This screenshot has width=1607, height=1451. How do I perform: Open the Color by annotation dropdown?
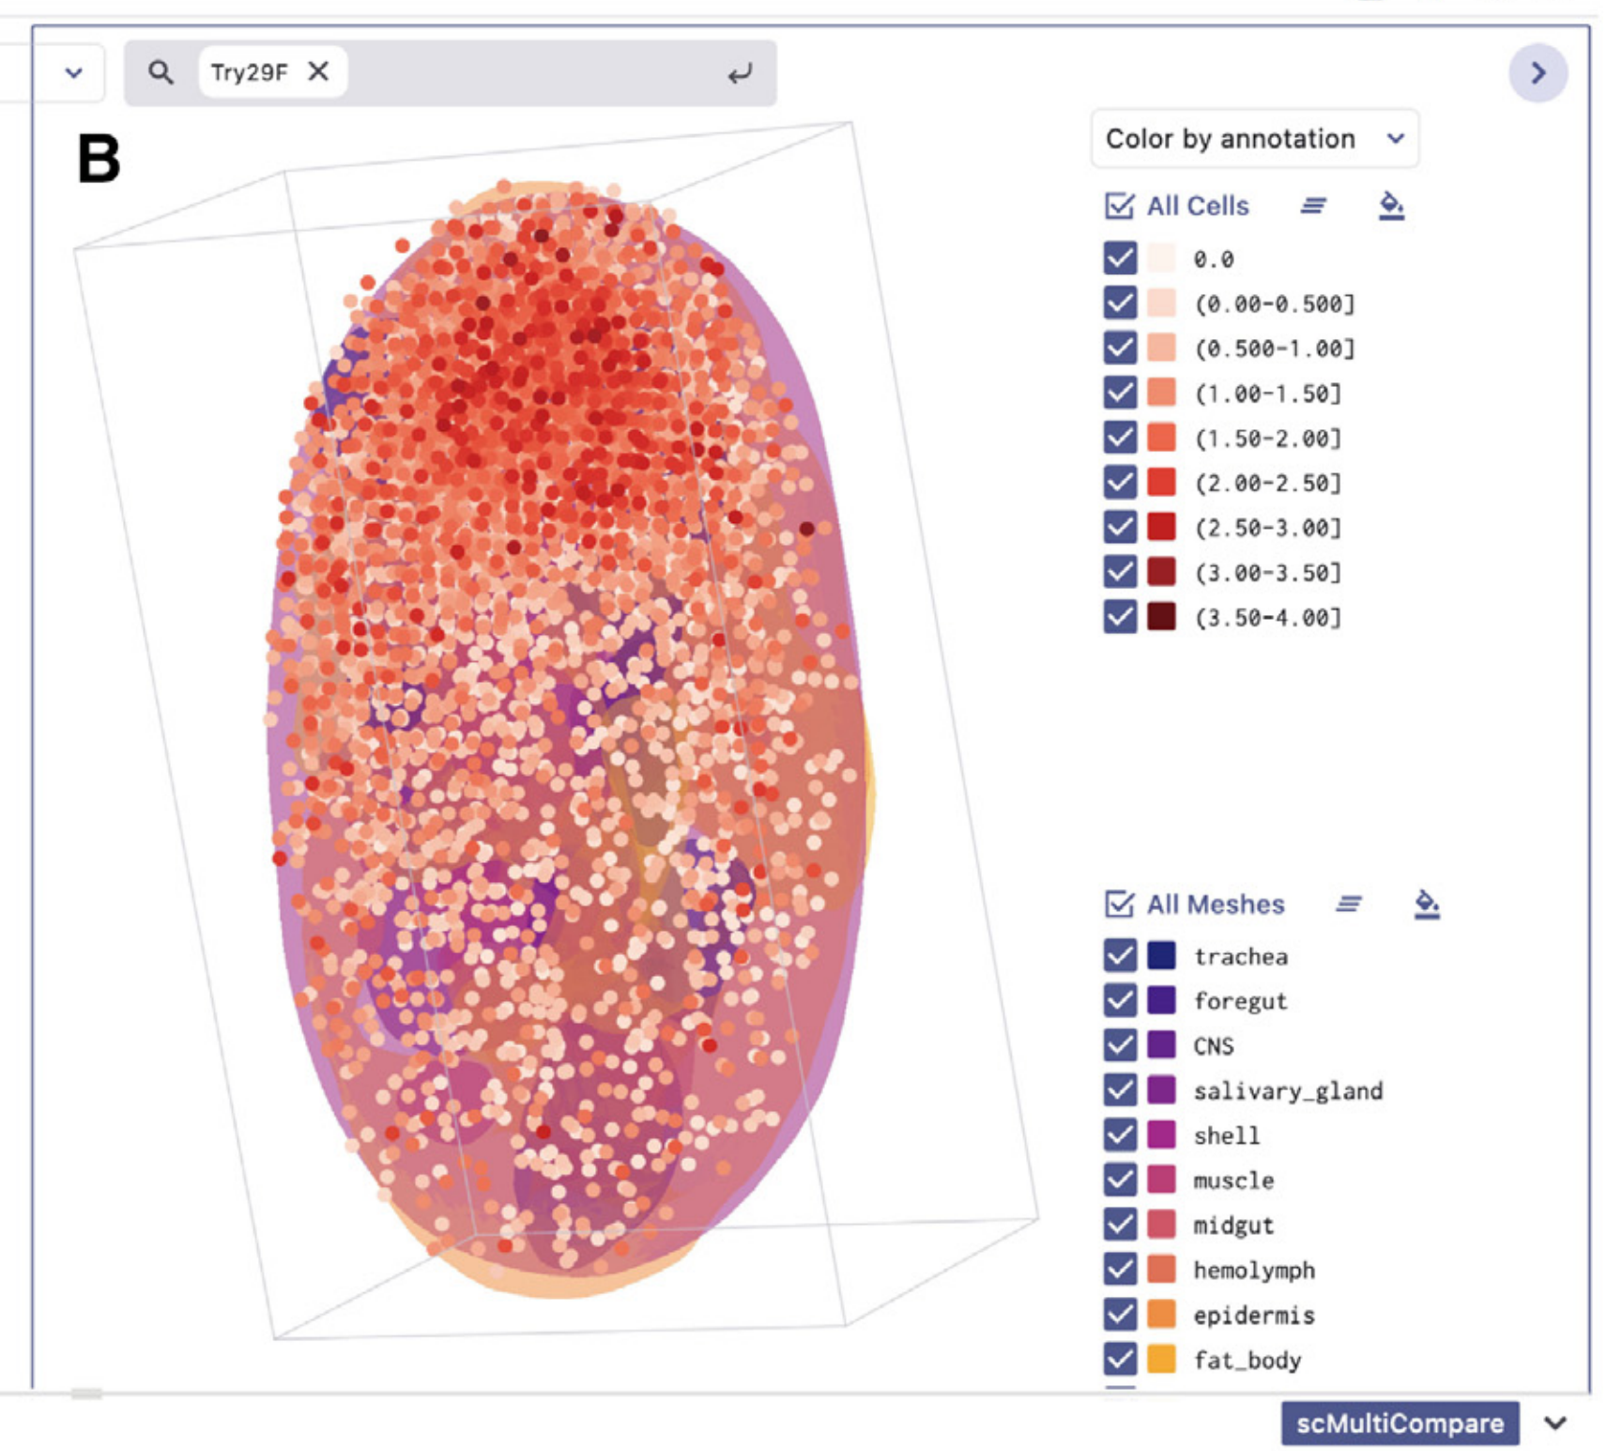1254,139
